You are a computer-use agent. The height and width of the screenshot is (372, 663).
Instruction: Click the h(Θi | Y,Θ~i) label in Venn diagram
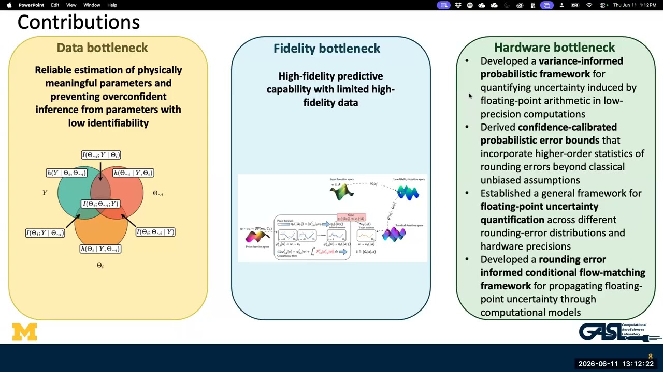(100, 249)
